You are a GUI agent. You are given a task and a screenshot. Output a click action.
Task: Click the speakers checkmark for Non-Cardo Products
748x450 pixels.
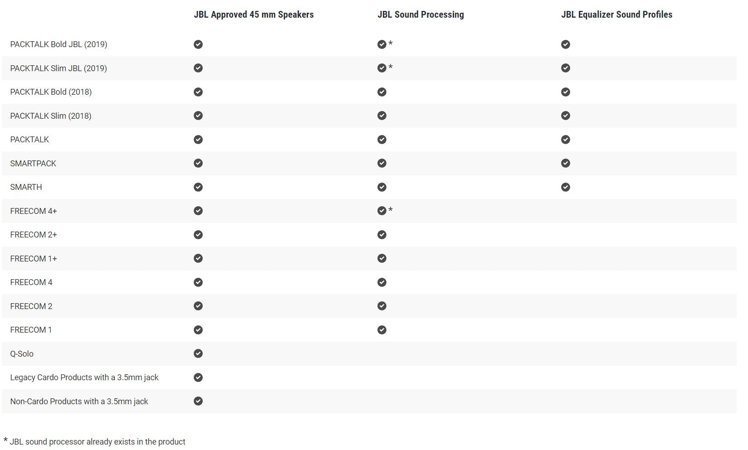(198, 401)
